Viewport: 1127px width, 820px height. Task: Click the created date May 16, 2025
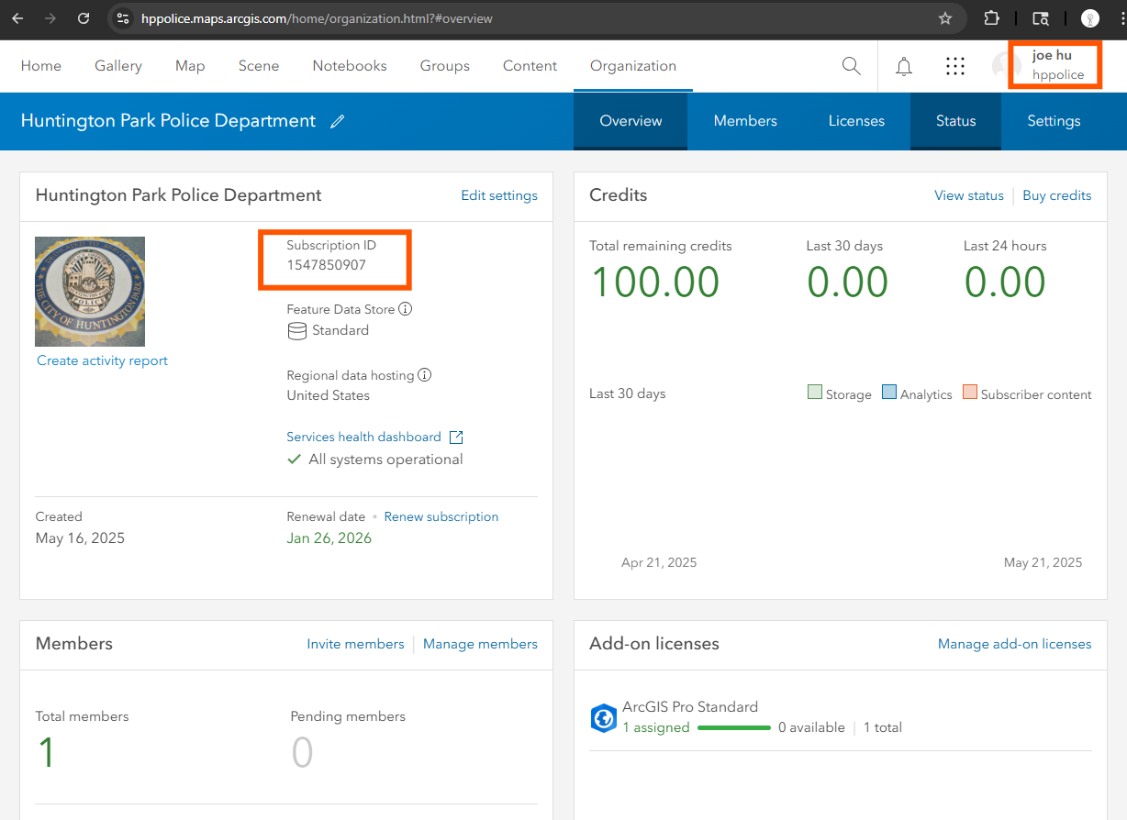tap(80, 538)
